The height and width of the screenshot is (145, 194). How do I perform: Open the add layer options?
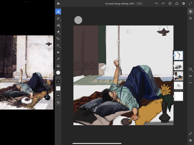pyautogui.click(x=190, y=69)
